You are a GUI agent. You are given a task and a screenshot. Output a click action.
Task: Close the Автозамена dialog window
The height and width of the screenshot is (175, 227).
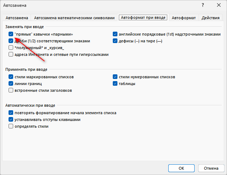coord(219,5)
